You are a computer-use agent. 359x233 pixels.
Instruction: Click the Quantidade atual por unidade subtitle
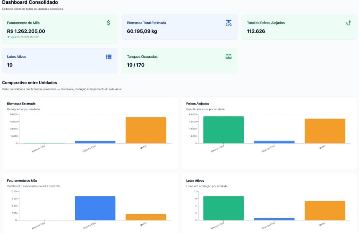[x=205, y=109]
